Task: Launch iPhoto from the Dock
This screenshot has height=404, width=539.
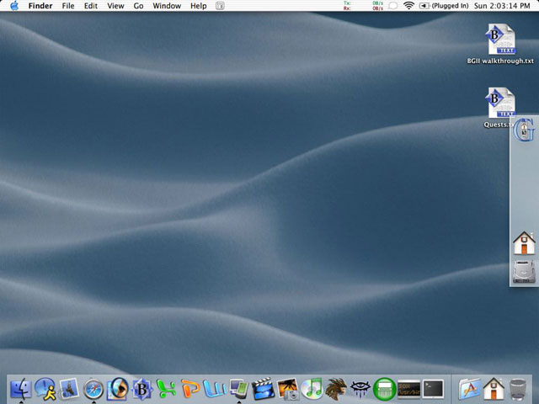Action: point(288,389)
